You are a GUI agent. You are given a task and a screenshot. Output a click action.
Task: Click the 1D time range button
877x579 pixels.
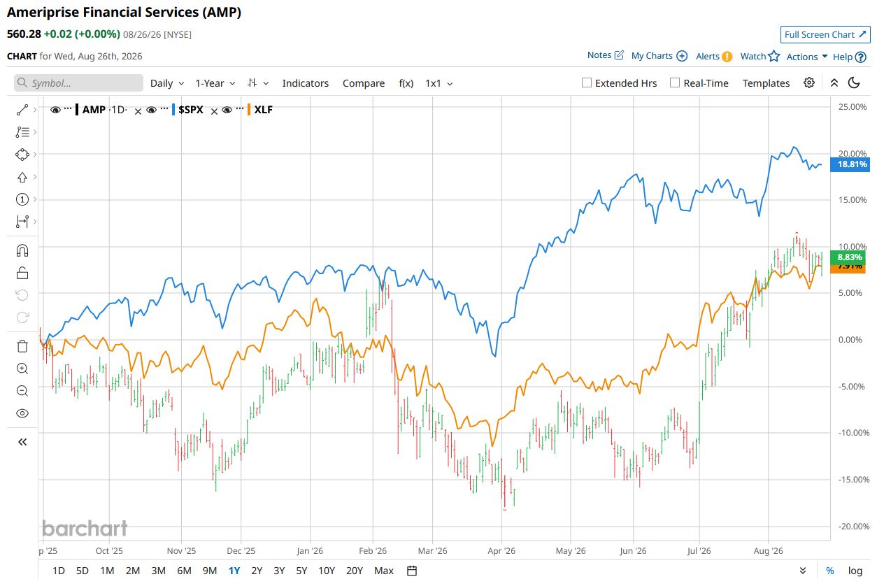(59, 571)
